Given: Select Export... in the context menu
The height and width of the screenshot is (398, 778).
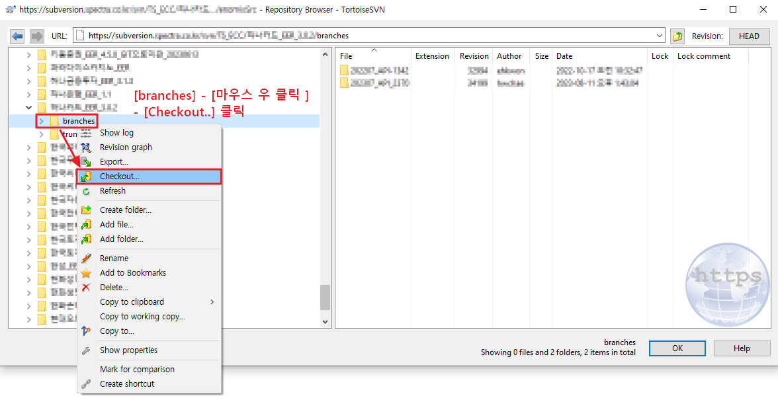Looking at the screenshot, I should [150, 161].
